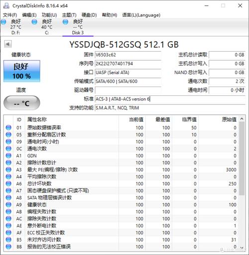249x255 pixels.
Task: Click the empty drive letter field
Action: pos(128,90)
